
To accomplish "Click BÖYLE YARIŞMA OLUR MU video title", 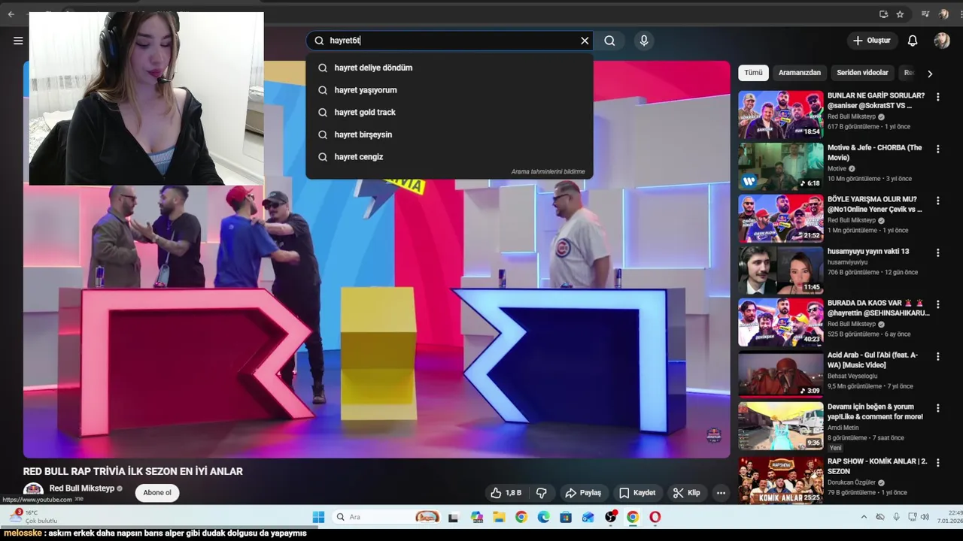I will [874, 204].
